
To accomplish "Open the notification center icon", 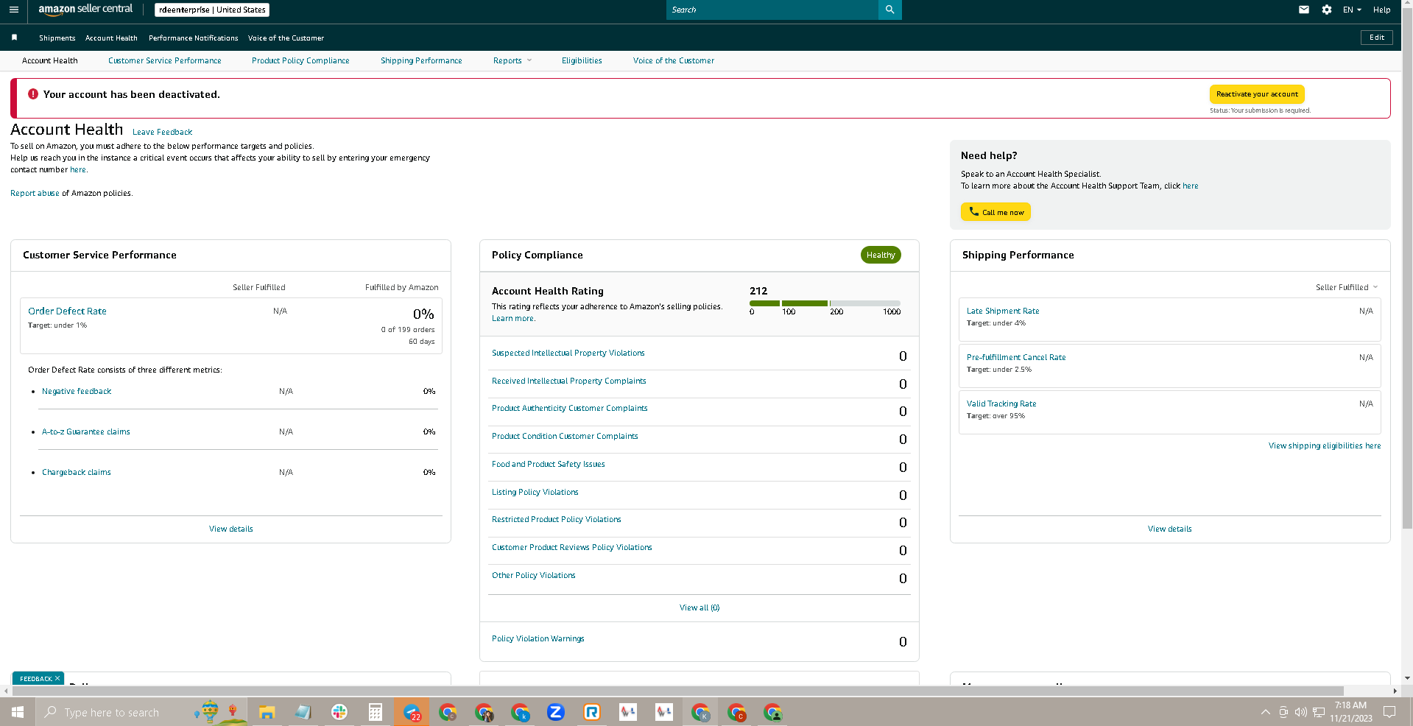I will click(x=1389, y=712).
